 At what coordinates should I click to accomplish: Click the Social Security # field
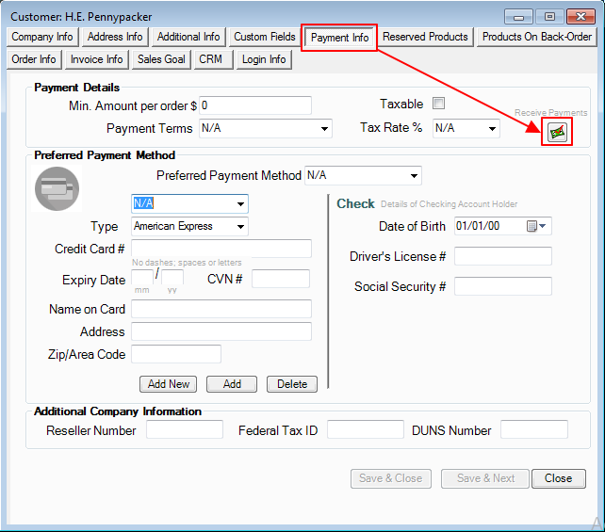click(502, 286)
